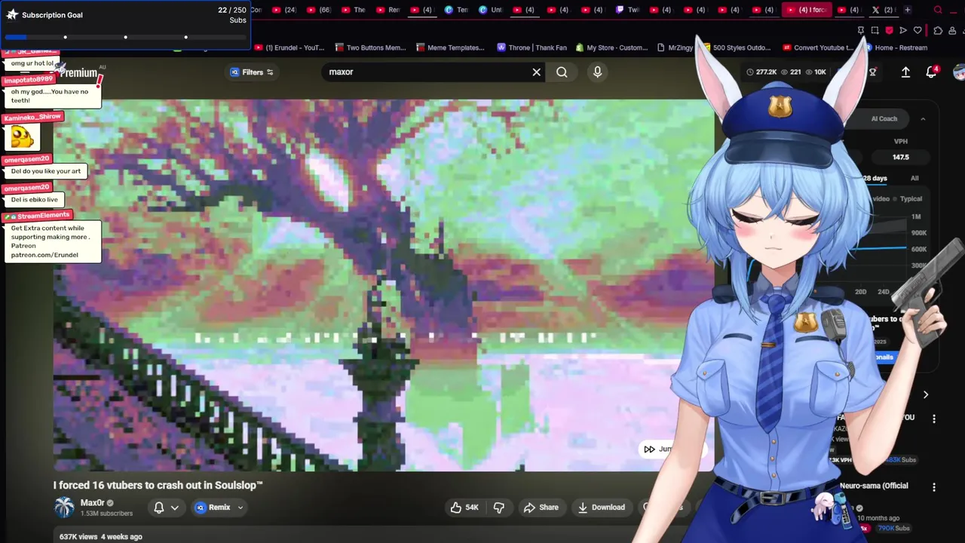965x543 pixels.
Task: Click the StreamElements Patreon chat message
Action: (52, 241)
